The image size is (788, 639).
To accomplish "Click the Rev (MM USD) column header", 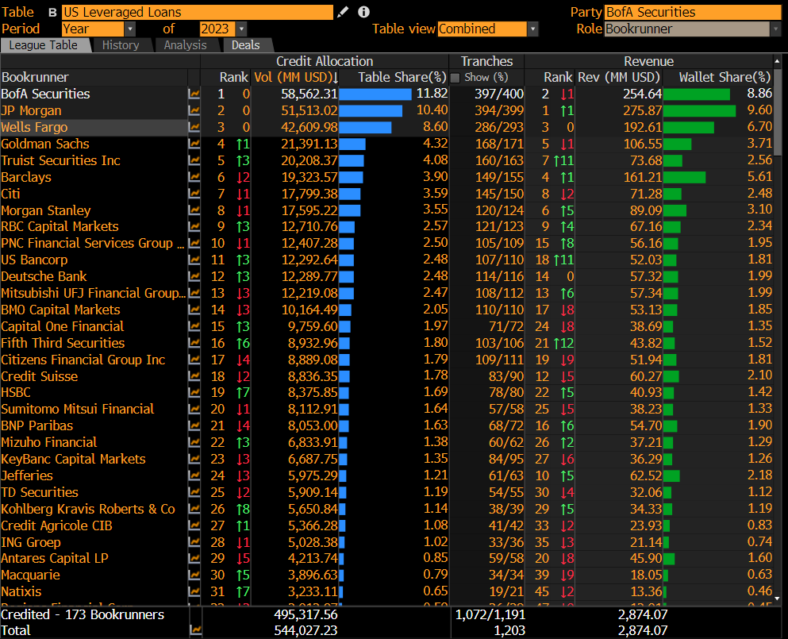I will pyautogui.click(x=619, y=78).
